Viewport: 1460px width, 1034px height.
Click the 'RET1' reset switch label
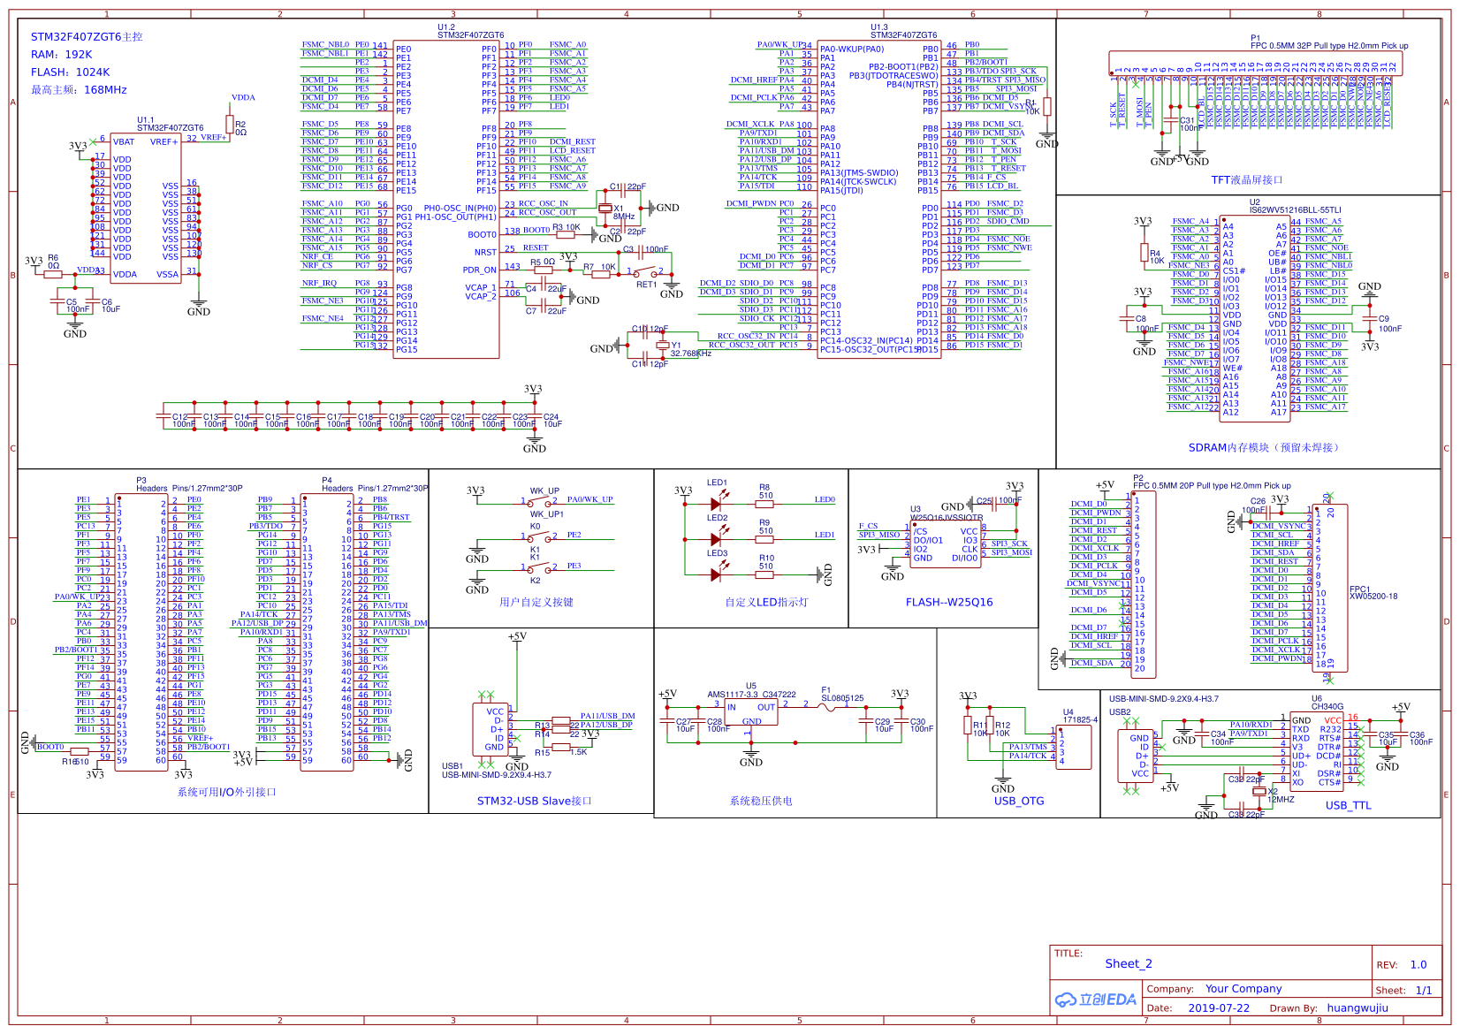(646, 285)
